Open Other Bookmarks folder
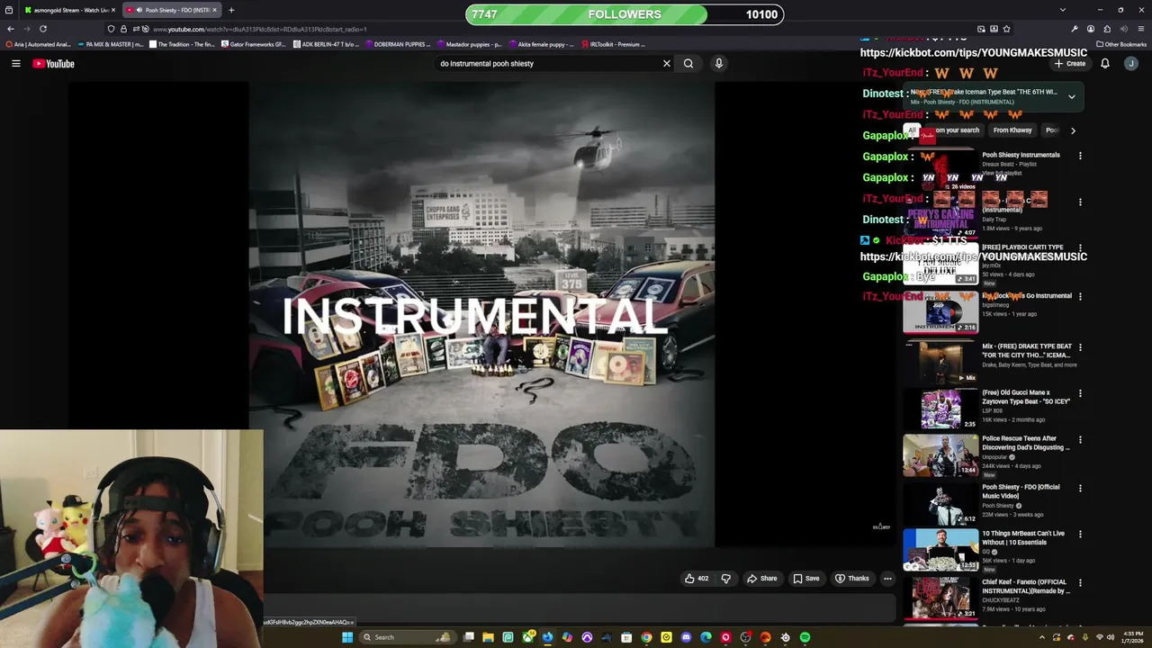Image resolution: width=1152 pixels, height=648 pixels. coord(1120,44)
